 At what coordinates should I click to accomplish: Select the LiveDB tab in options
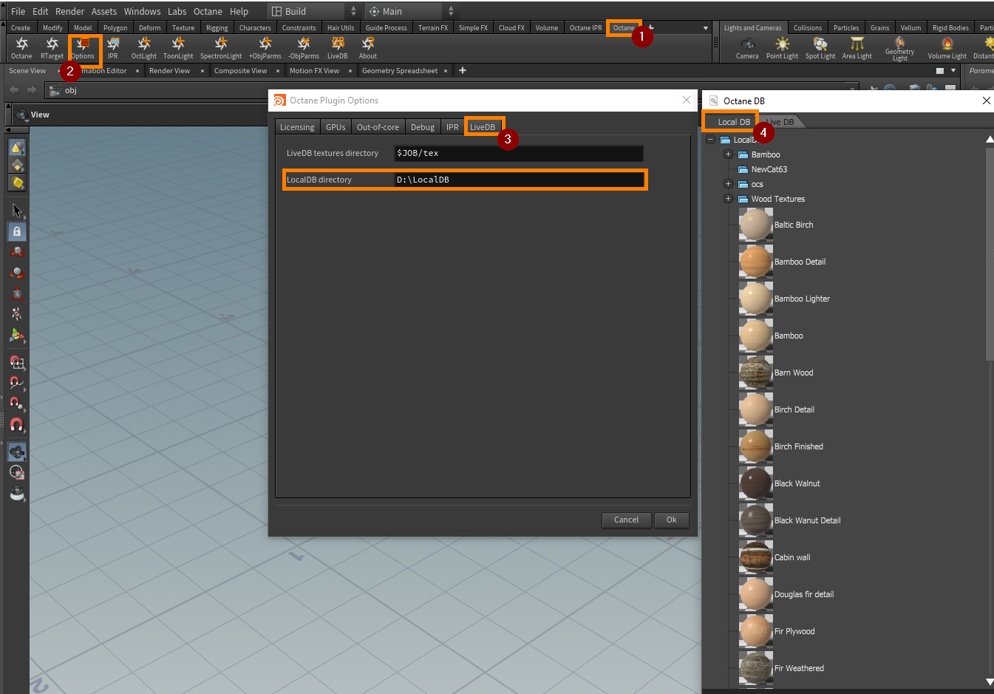pyautogui.click(x=483, y=127)
